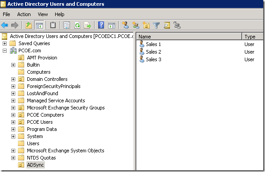Expand Microsoft Exchange Security Groups node
Viewport: 265px width, 172px height.
[13, 108]
